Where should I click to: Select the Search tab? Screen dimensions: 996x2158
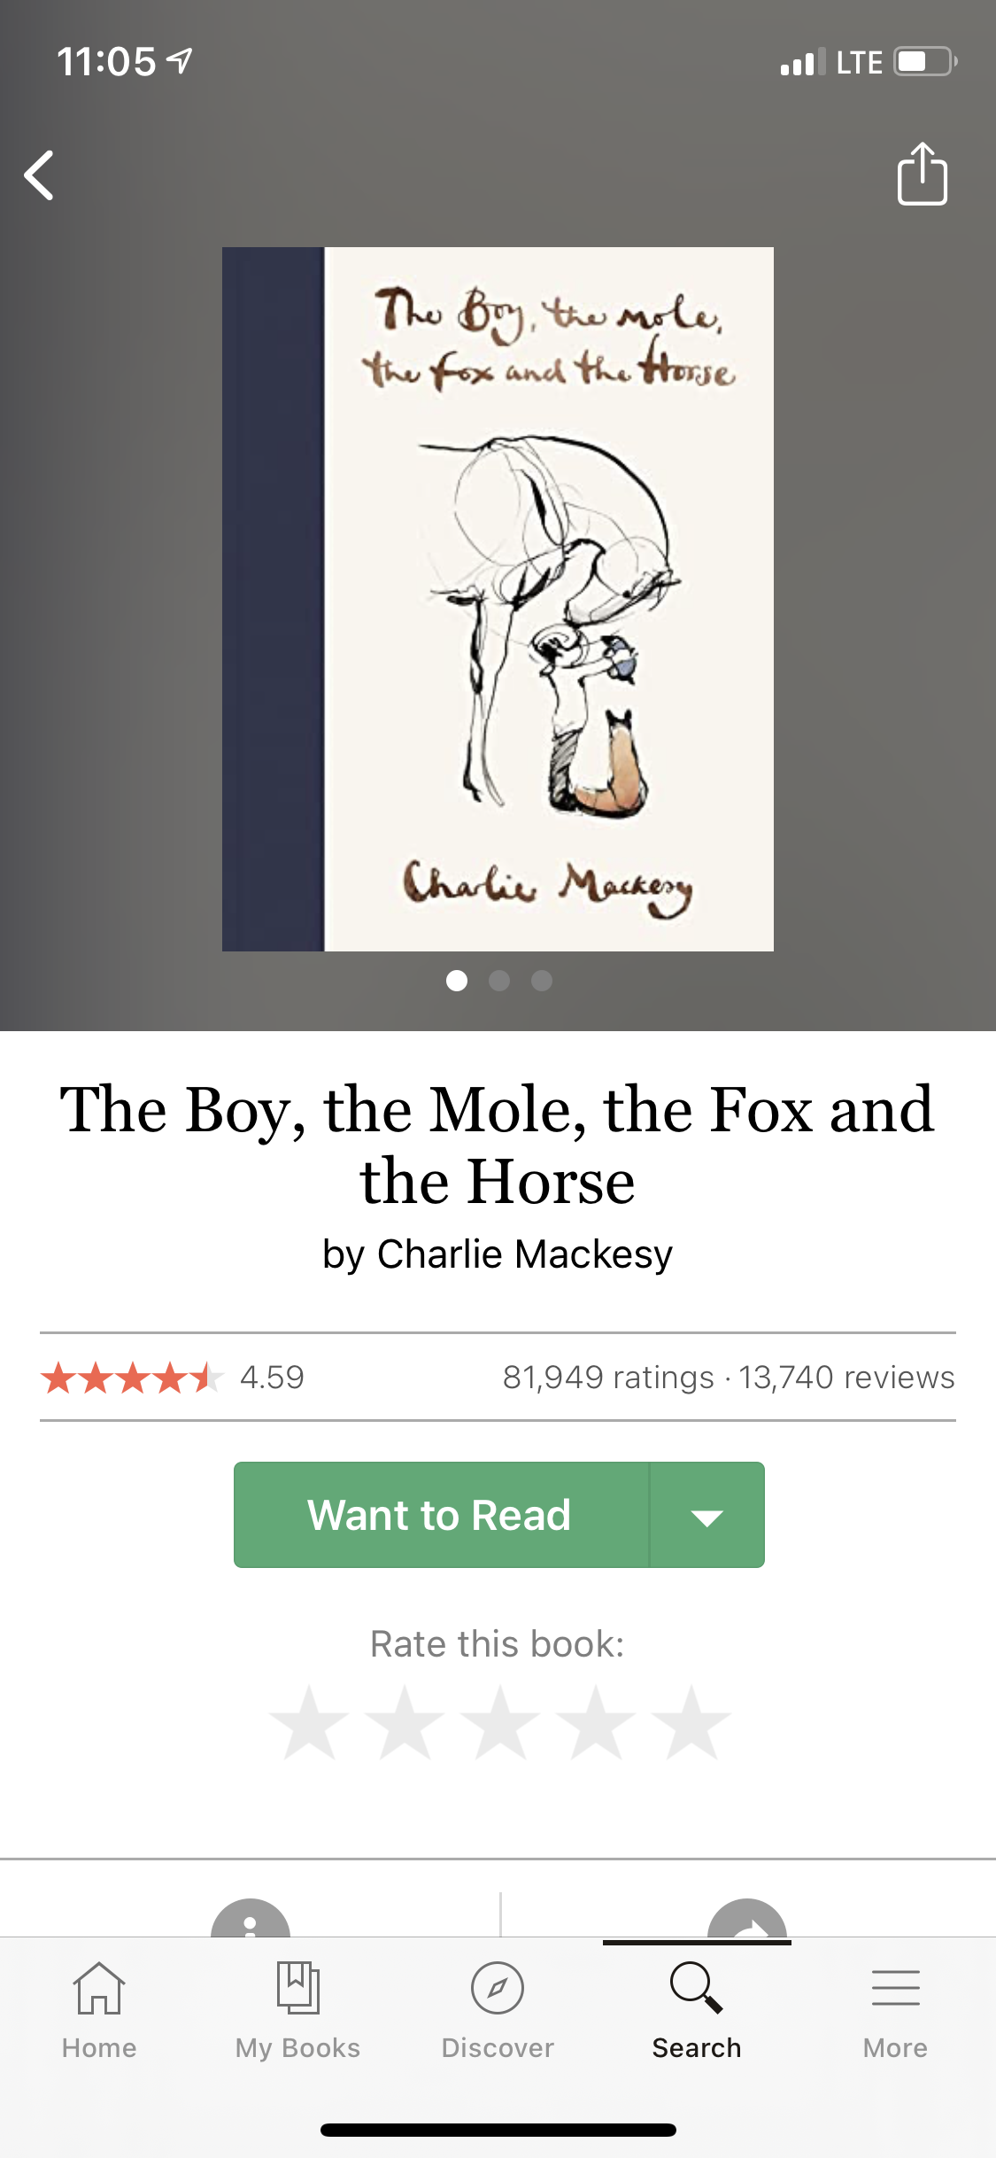tap(697, 2010)
